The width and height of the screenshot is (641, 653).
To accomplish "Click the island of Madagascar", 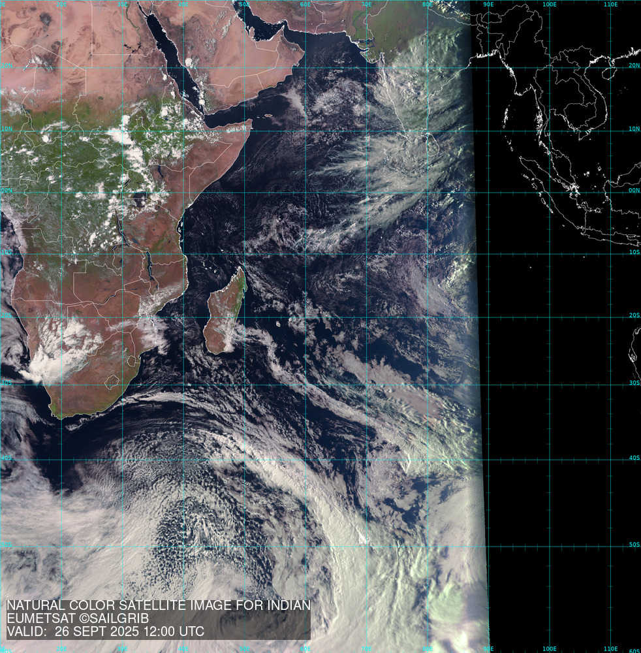I will tap(225, 313).
